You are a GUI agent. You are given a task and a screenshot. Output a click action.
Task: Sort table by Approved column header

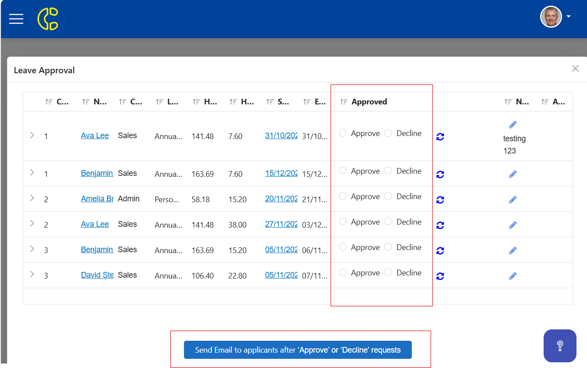[369, 102]
